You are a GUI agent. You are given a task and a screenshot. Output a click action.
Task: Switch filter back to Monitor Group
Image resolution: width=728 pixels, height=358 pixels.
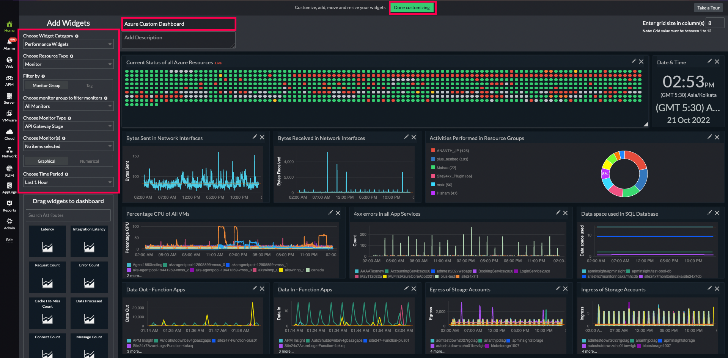coord(46,85)
